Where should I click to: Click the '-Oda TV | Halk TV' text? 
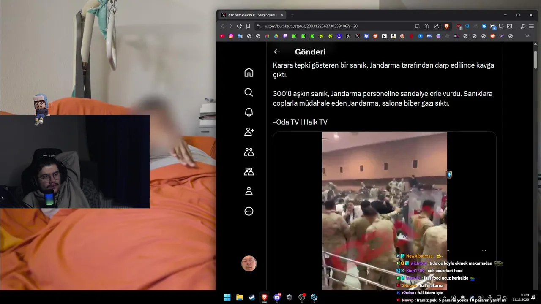pyautogui.click(x=300, y=122)
